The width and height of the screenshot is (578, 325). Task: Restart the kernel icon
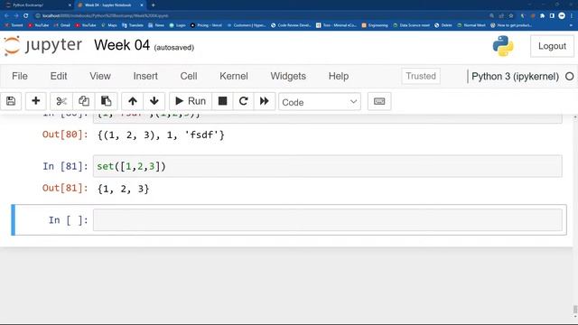pos(243,101)
